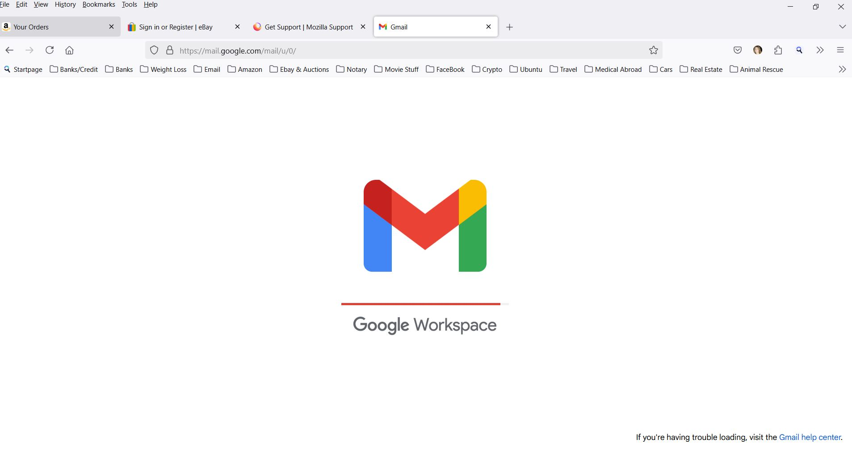Screen dimensions: 852x452
Task: Restore down the Firefox window
Action: tap(816, 7)
